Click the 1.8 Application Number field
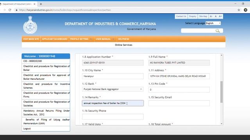The height and width of the screenshot is (140, 250). pos(113,63)
